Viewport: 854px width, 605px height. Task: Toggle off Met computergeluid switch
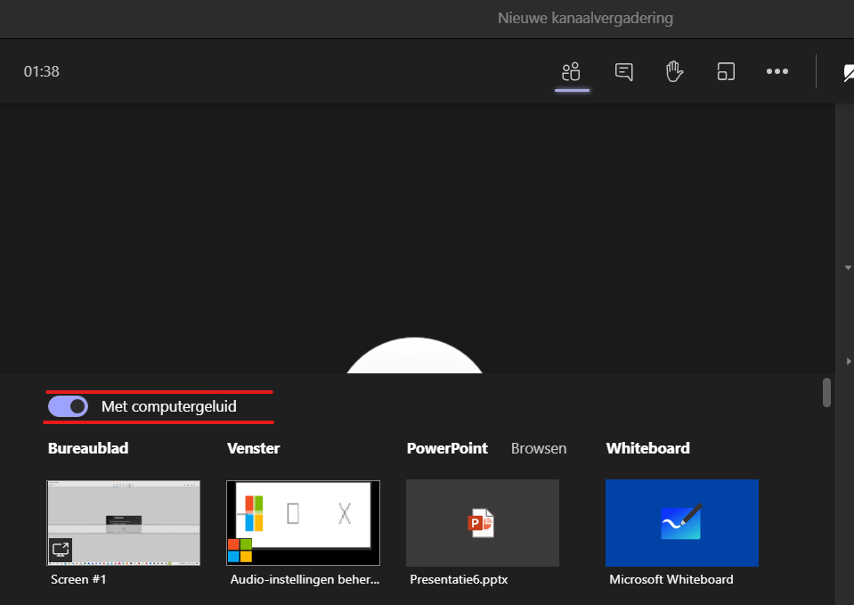(x=69, y=406)
